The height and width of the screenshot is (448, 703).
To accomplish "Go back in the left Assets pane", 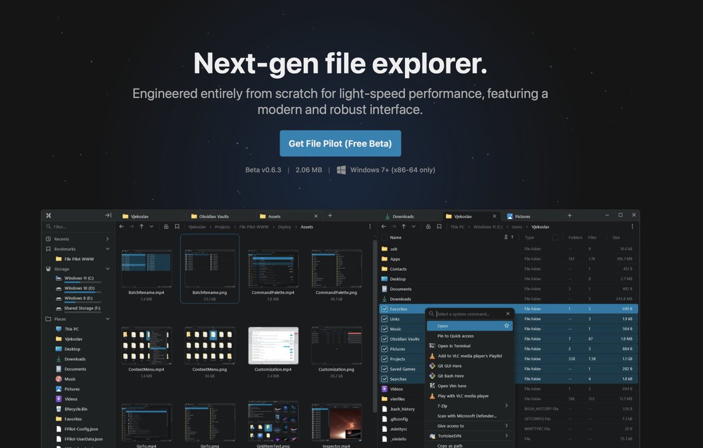I will (x=121, y=226).
